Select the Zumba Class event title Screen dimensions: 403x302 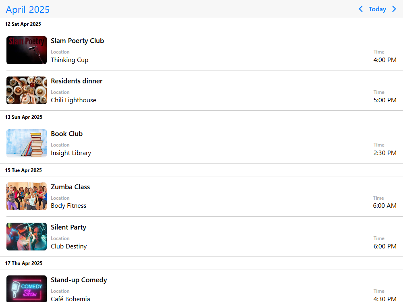point(71,187)
